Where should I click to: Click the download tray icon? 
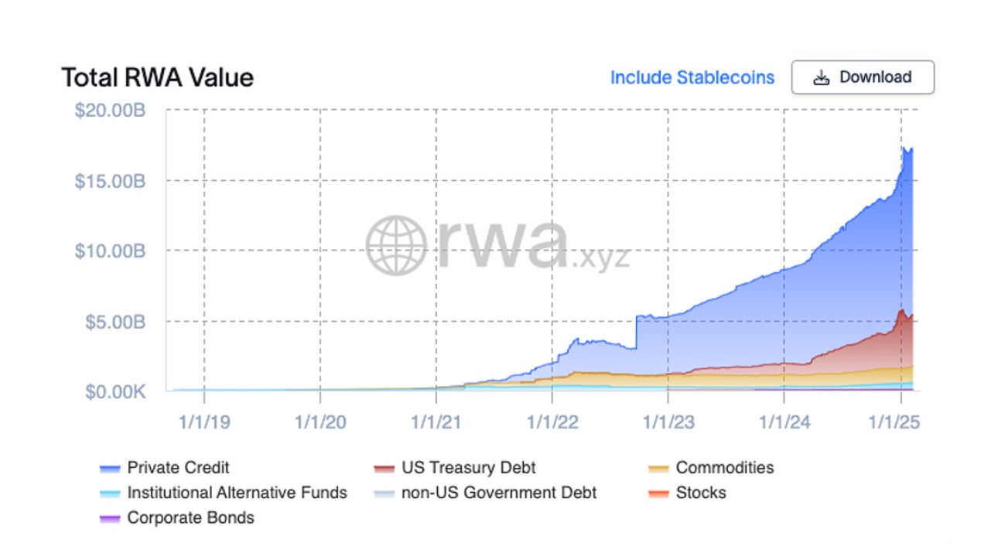point(822,77)
